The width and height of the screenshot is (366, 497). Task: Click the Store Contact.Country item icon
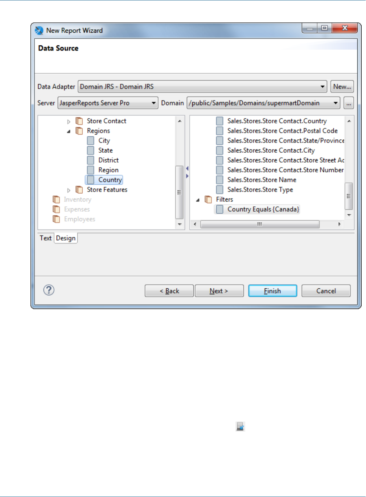click(x=219, y=121)
